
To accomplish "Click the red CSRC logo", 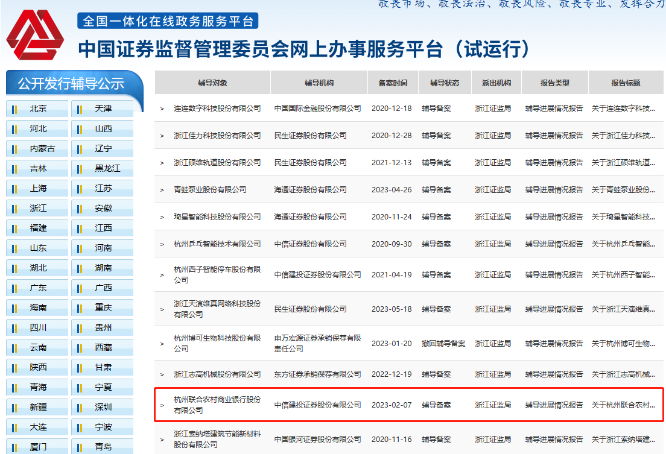I will 35,34.
